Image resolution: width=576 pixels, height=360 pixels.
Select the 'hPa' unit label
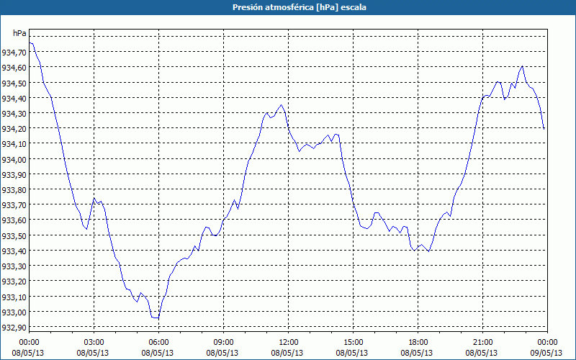tap(19, 33)
